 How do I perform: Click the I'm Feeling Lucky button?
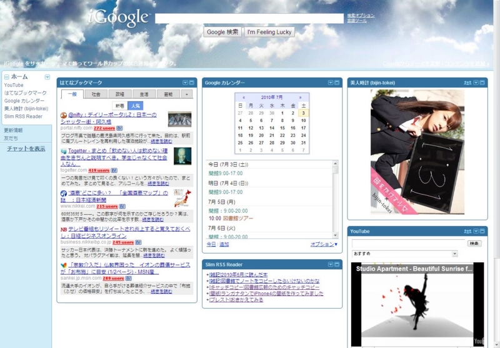[269, 32]
